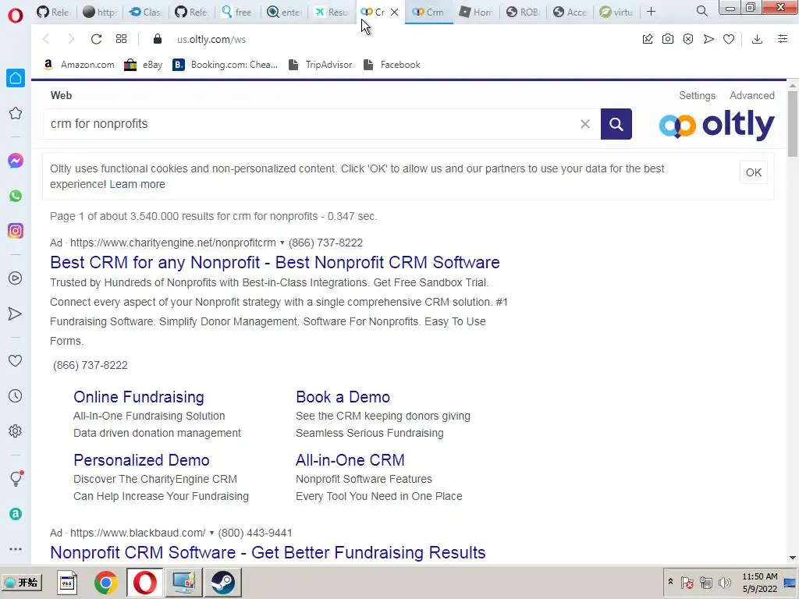Open sidebar green 'a' extension icon
Image resolution: width=799 pixels, height=599 pixels.
(x=16, y=514)
